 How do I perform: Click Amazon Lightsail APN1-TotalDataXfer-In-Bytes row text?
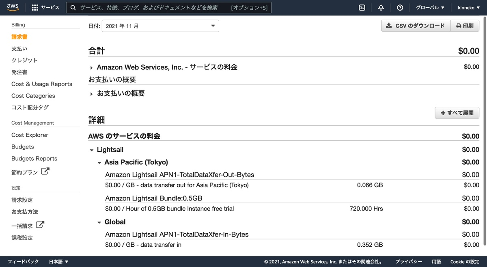pos(177,235)
